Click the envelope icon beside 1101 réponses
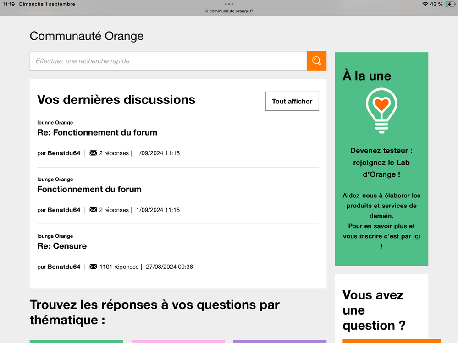Image resolution: width=458 pixels, height=343 pixels. [94, 267]
